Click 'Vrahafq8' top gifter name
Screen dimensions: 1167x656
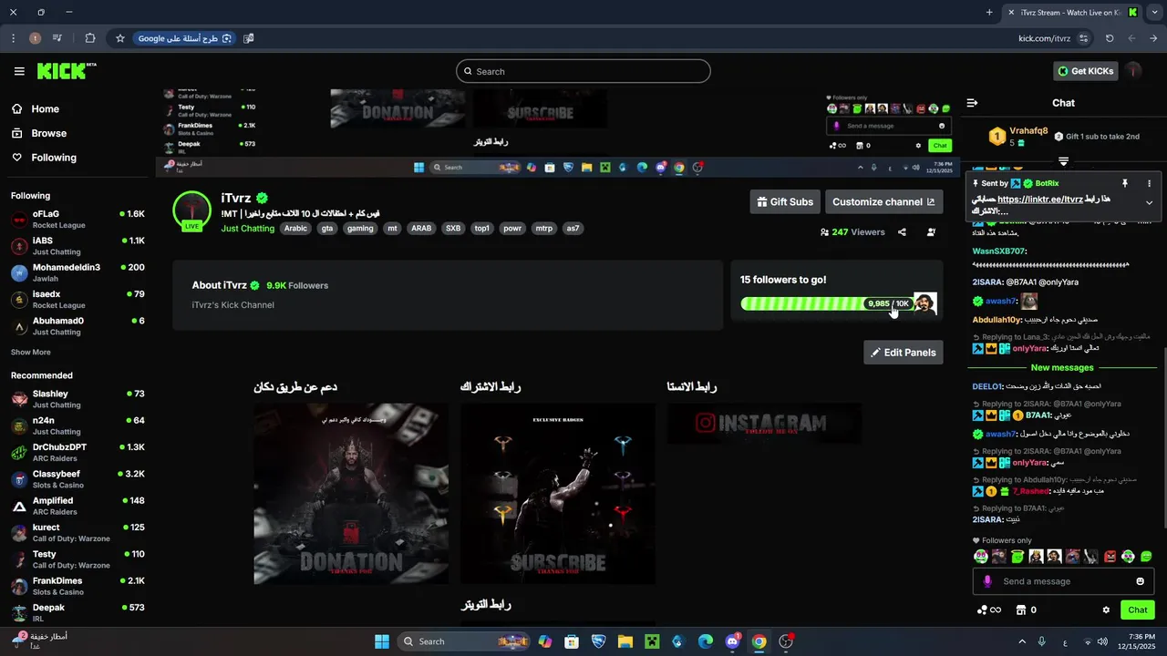click(x=1028, y=130)
